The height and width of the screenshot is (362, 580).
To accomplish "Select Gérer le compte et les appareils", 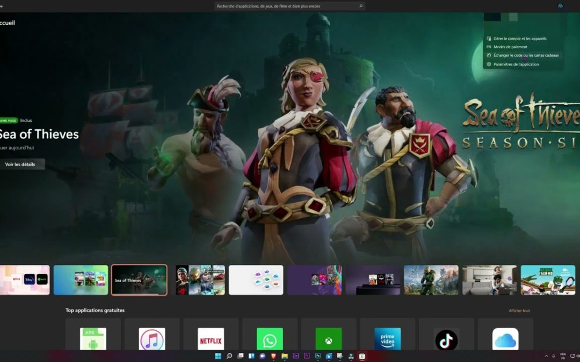I will click(x=520, y=39).
